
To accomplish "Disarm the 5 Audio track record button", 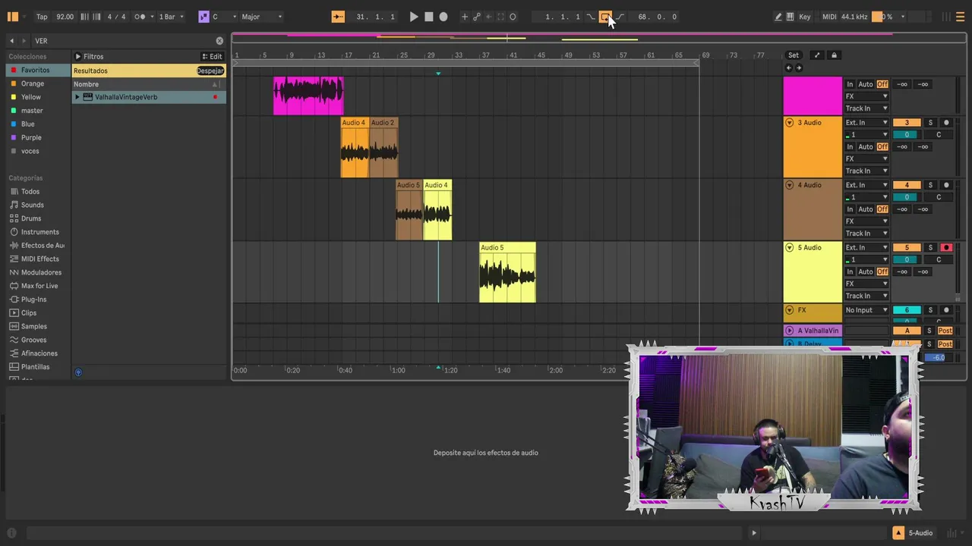I will (946, 248).
